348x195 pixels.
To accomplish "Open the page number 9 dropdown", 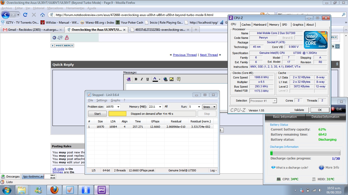I will (x=338, y=46).
